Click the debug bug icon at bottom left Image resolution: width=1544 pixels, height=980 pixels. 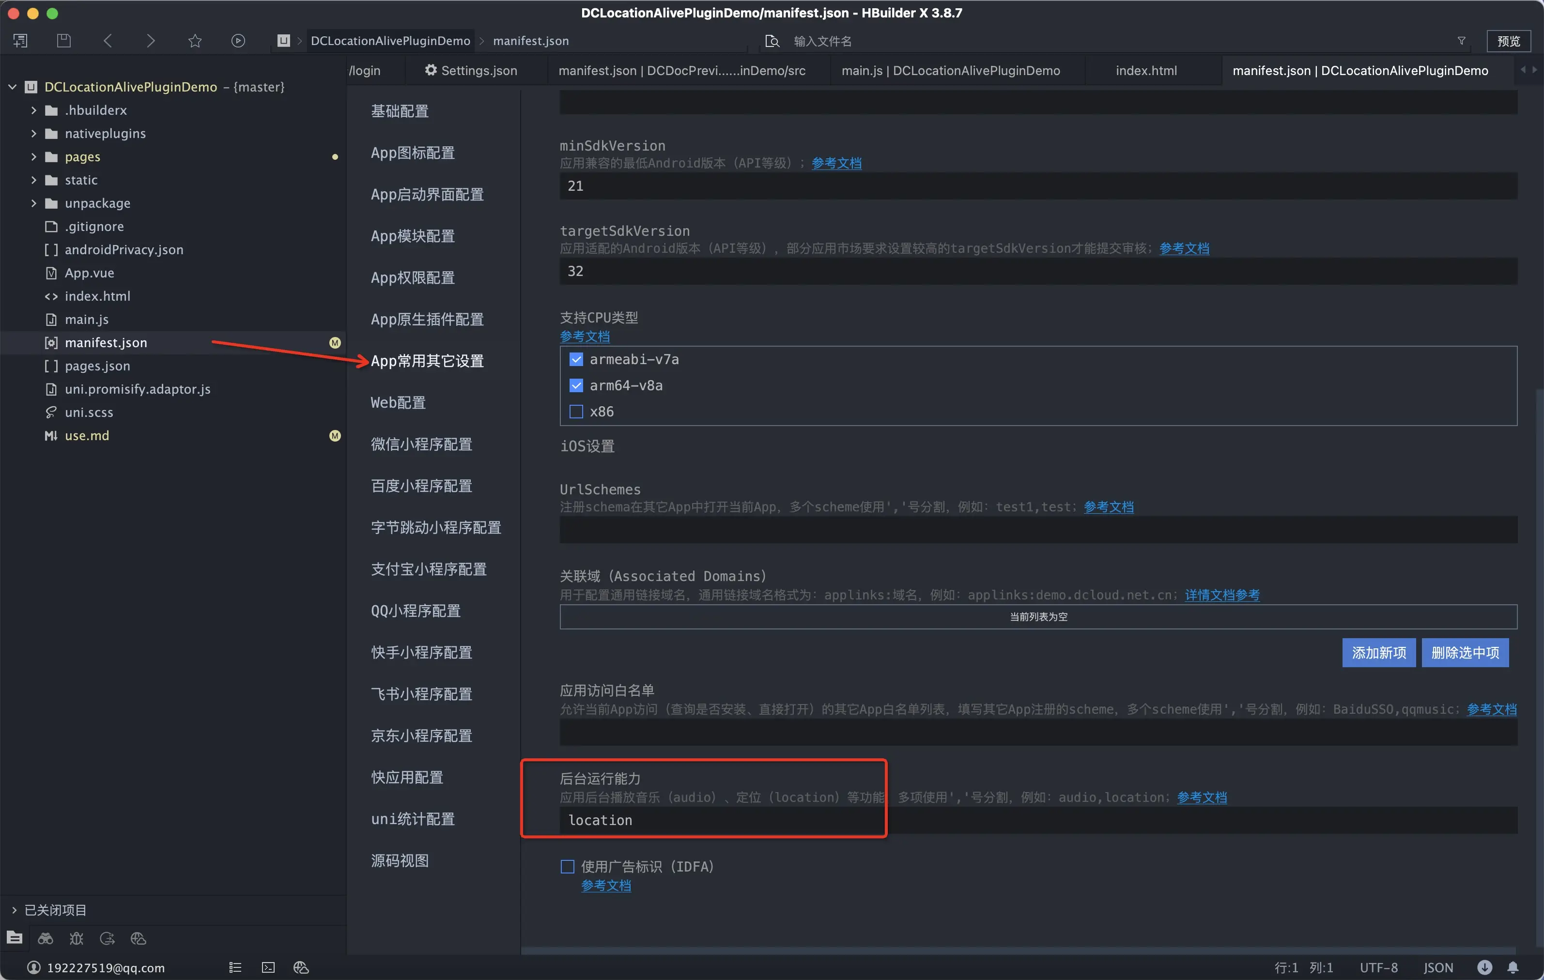coord(77,938)
